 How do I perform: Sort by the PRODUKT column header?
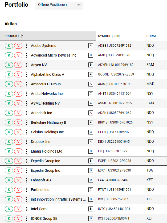tap(14, 36)
